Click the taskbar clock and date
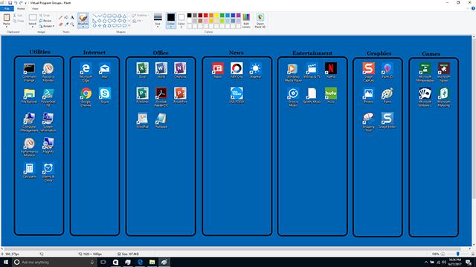The image size is (476, 267). 454,262
